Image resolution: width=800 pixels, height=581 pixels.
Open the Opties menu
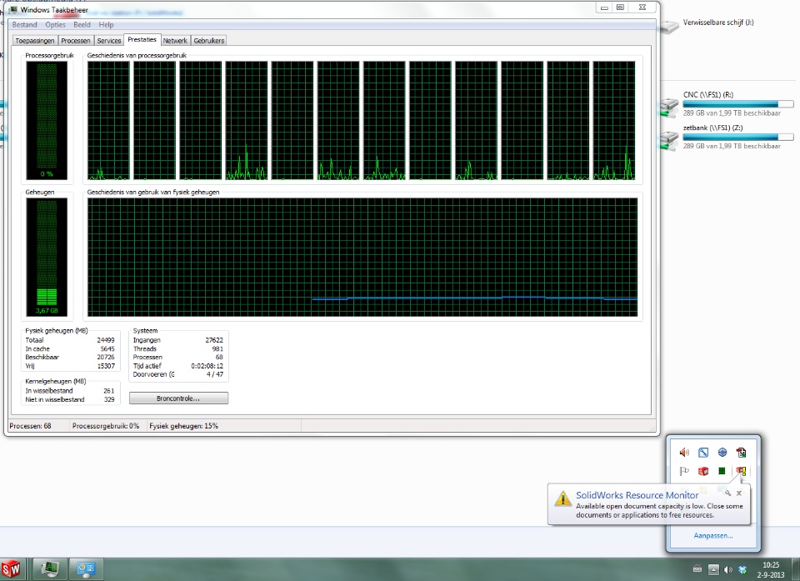[x=55, y=24]
